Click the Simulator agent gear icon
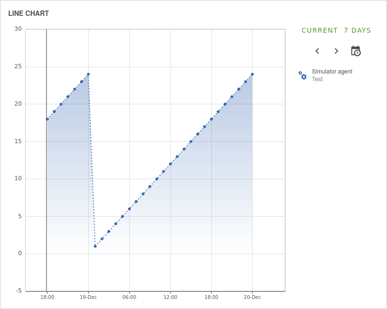Viewport: 387px width, 309px height. click(x=302, y=75)
